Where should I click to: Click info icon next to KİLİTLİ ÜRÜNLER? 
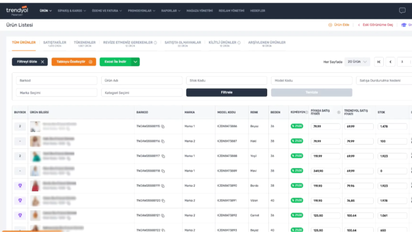tap(239, 42)
